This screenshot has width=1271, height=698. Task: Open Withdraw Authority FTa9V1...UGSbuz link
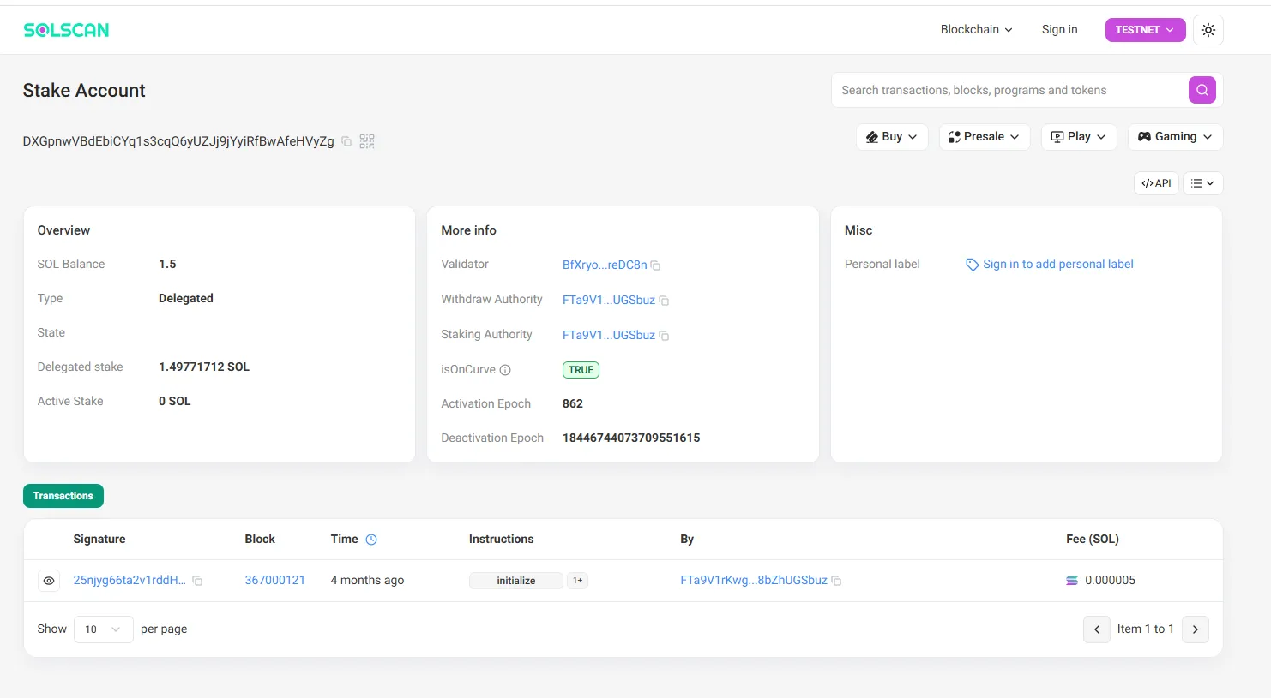609,301
